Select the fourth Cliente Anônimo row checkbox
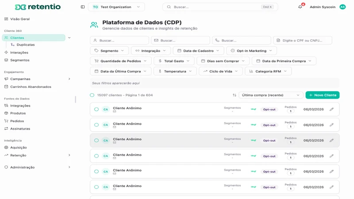Screen dimensions: 354x199 point(96,156)
